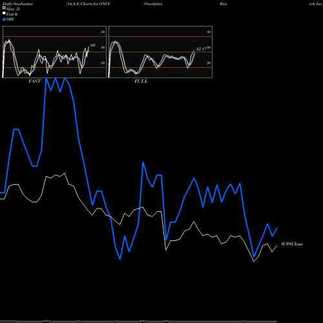The image size is (323, 323).
Task: Click the FULL chart caption
Action: [x=141, y=81]
